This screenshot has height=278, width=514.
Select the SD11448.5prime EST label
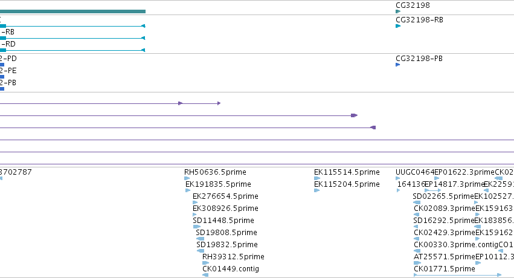223,221
